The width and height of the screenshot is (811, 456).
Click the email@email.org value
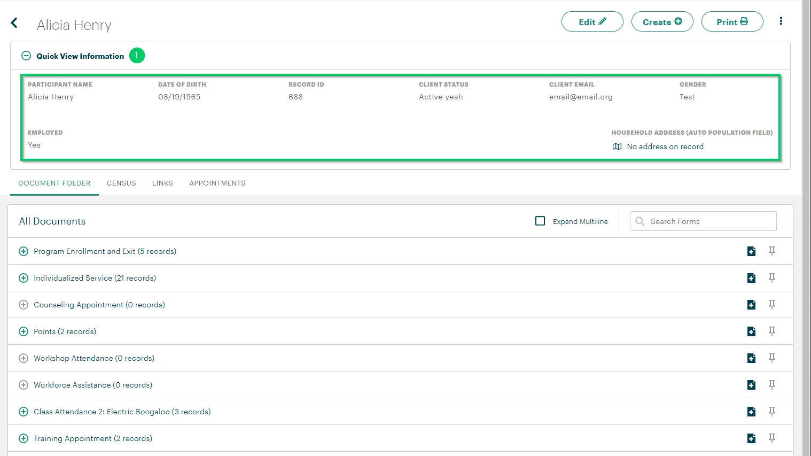coord(581,97)
